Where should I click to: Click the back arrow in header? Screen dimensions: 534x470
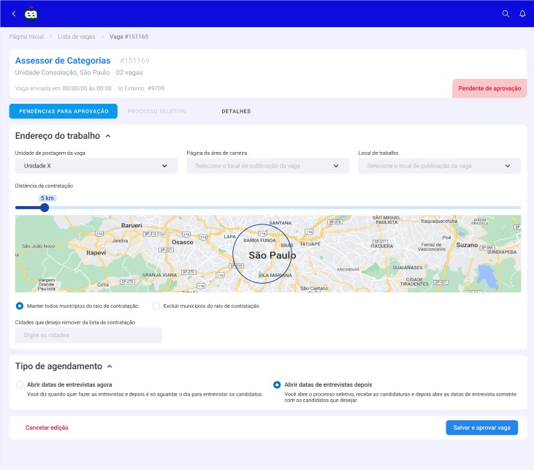tap(13, 13)
